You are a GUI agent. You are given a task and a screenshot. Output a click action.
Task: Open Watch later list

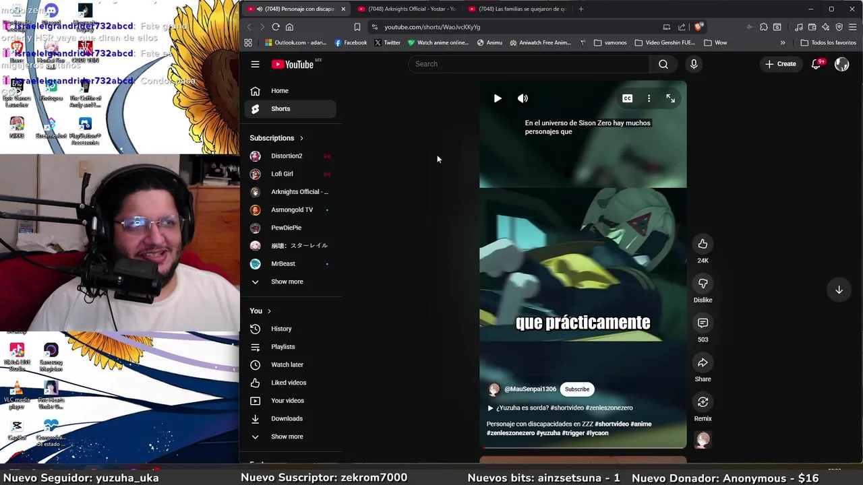(291, 365)
